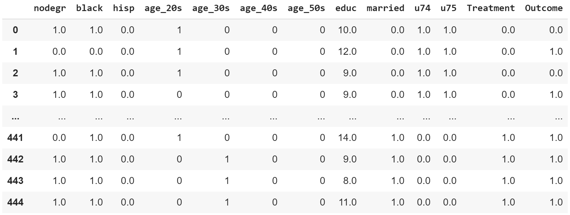570x215 pixels.
Task: Select the hisp column header
Action: pos(123,8)
